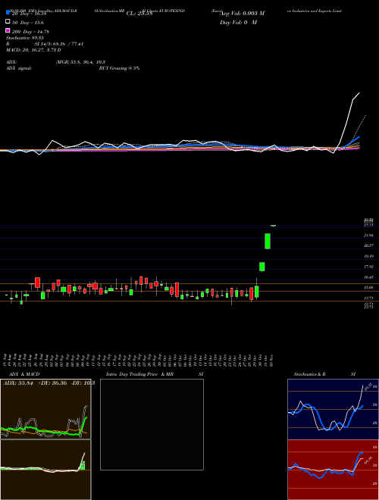
Task: Click the 21.94 price axis label
Action: [368, 236]
